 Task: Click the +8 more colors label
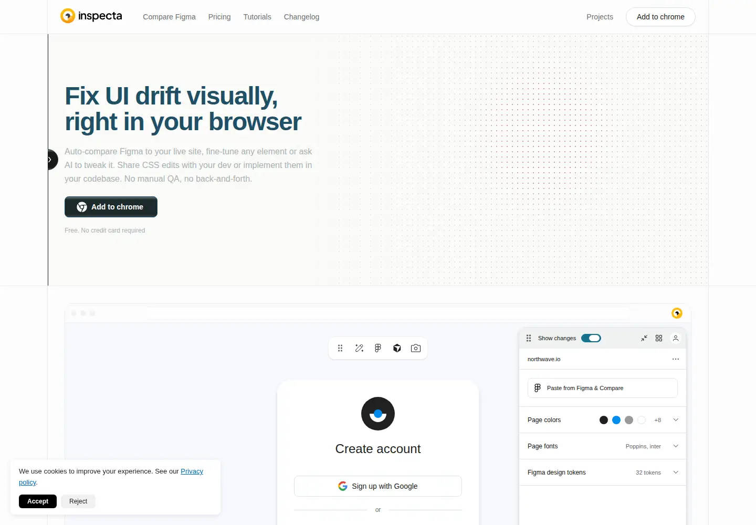pos(658,420)
